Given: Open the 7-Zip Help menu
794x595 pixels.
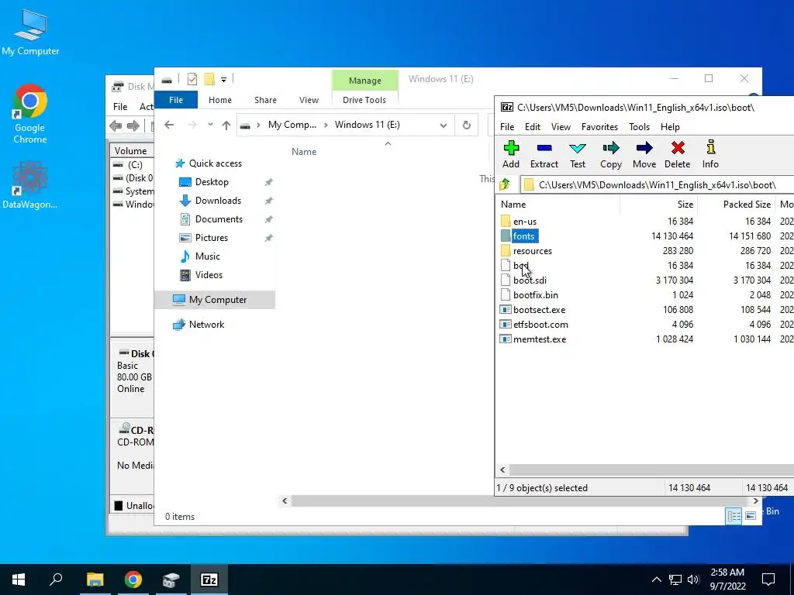Looking at the screenshot, I should [x=670, y=127].
